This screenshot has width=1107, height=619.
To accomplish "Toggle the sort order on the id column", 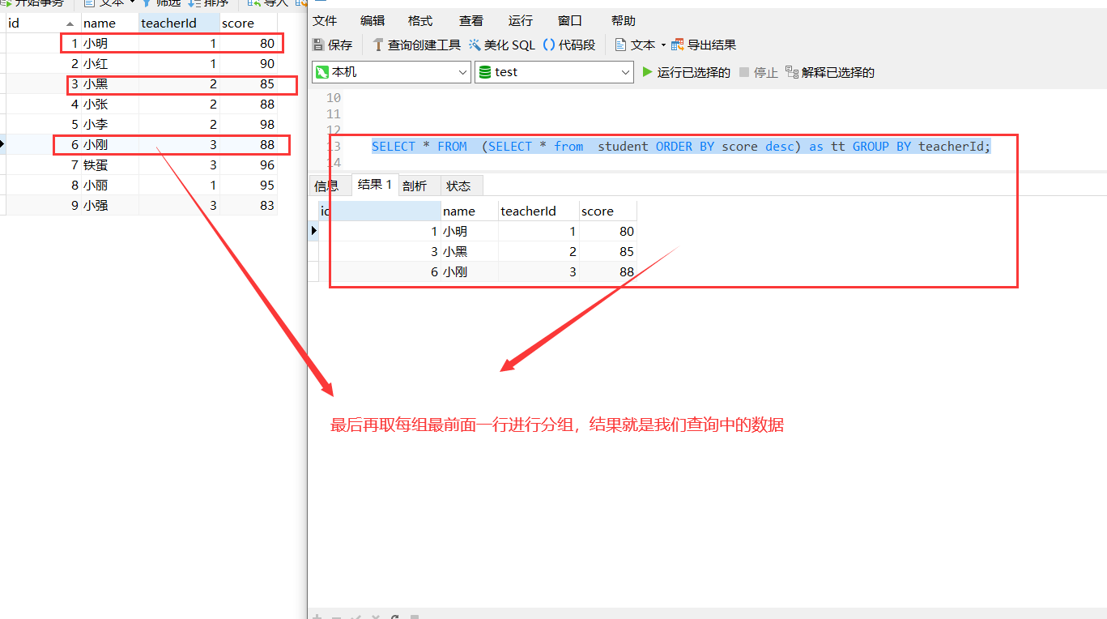I will point(69,23).
